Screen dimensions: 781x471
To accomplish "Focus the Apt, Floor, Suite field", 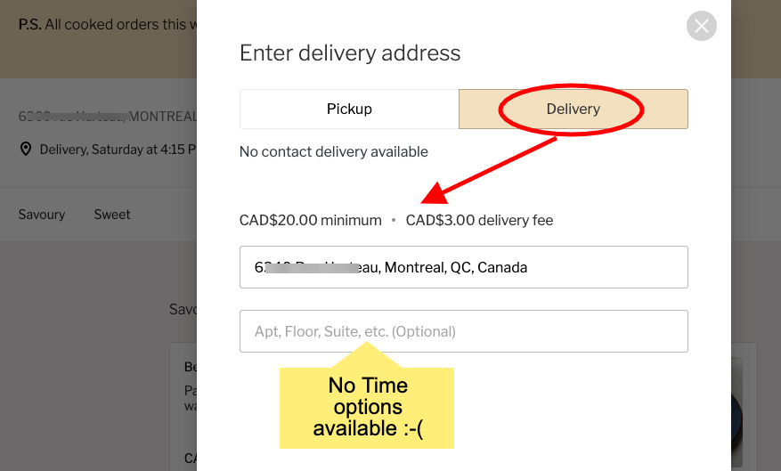I will pyautogui.click(x=463, y=331).
